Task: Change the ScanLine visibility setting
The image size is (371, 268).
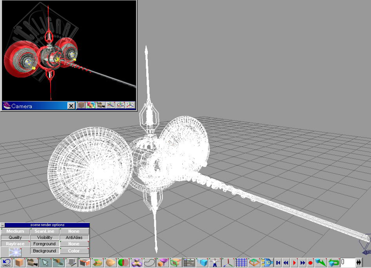Action: (x=45, y=231)
